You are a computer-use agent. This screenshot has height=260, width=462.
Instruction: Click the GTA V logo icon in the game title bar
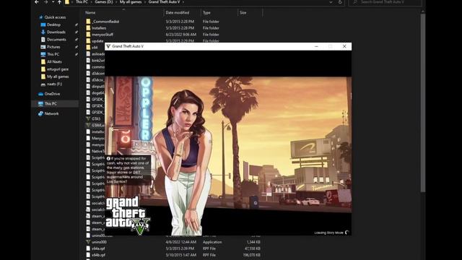pos(108,46)
